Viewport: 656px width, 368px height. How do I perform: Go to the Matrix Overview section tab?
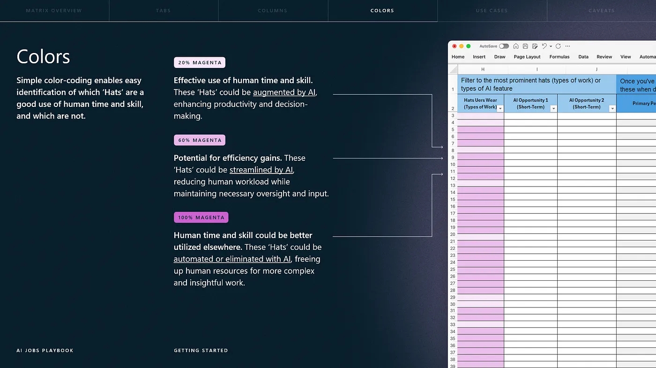(x=54, y=10)
